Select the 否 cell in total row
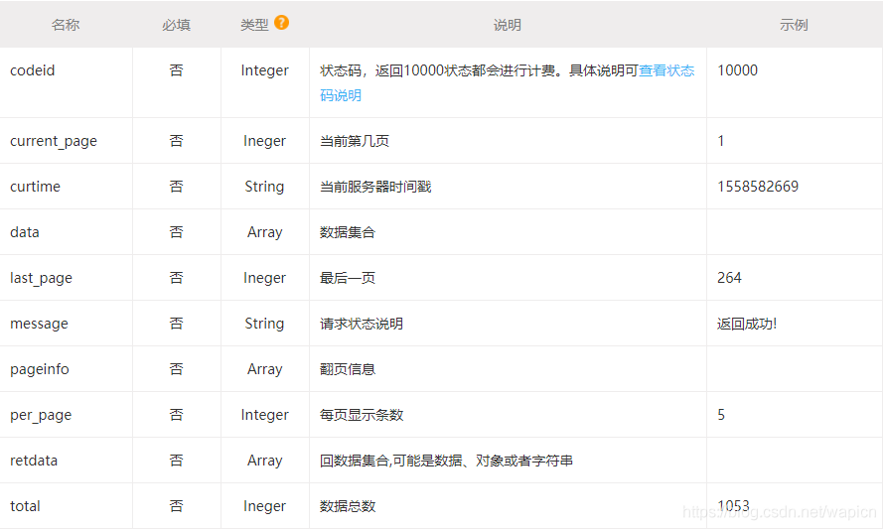The width and height of the screenshot is (885, 530). (176, 506)
